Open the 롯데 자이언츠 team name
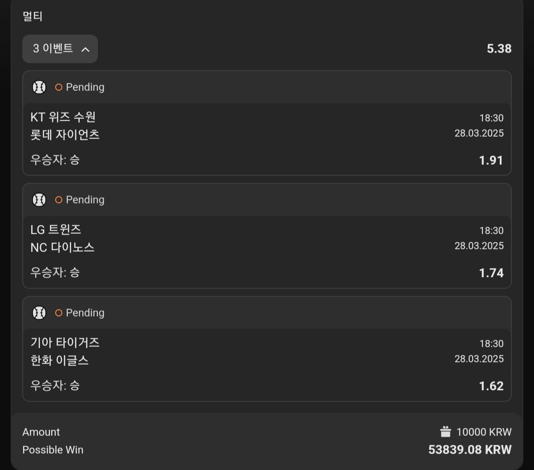Image resolution: width=534 pixels, height=470 pixels. click(x=65, y=134)
